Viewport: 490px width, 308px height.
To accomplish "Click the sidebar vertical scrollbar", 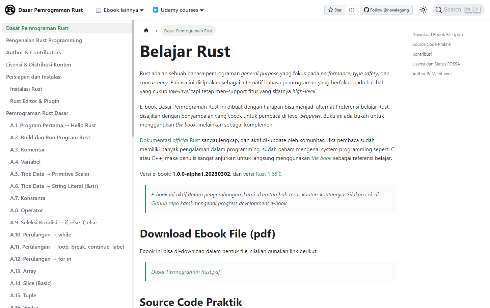I will [133, 78].
